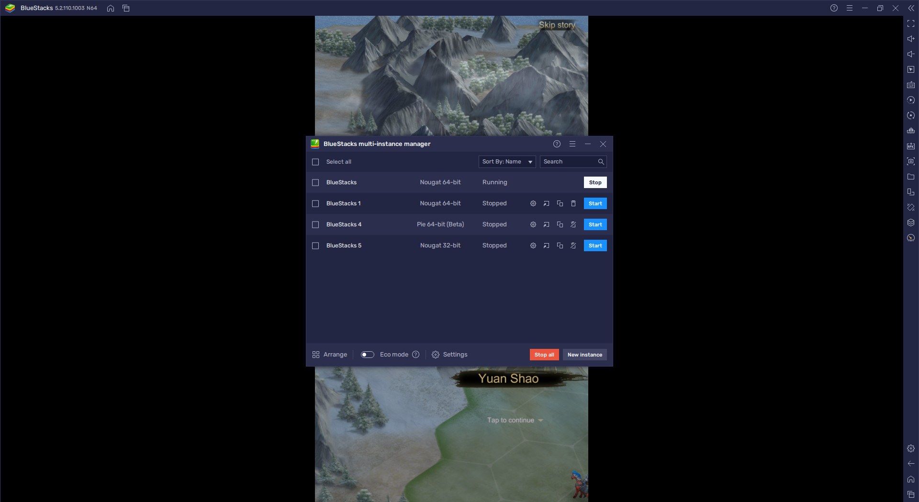This screenshot has width=919, height=502.
Task: Open settings gear for BlueStacks 1 instance
Action: [x=533, y=203]
